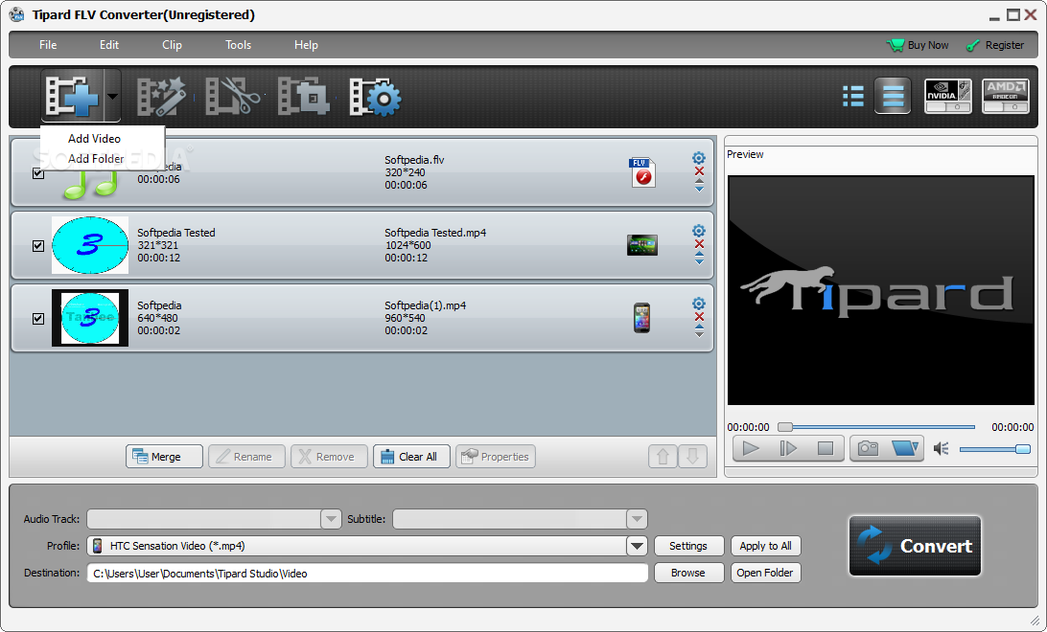Switch to detailed list view mode
This screenshot has width=1047, height=632.
[852, 96]
